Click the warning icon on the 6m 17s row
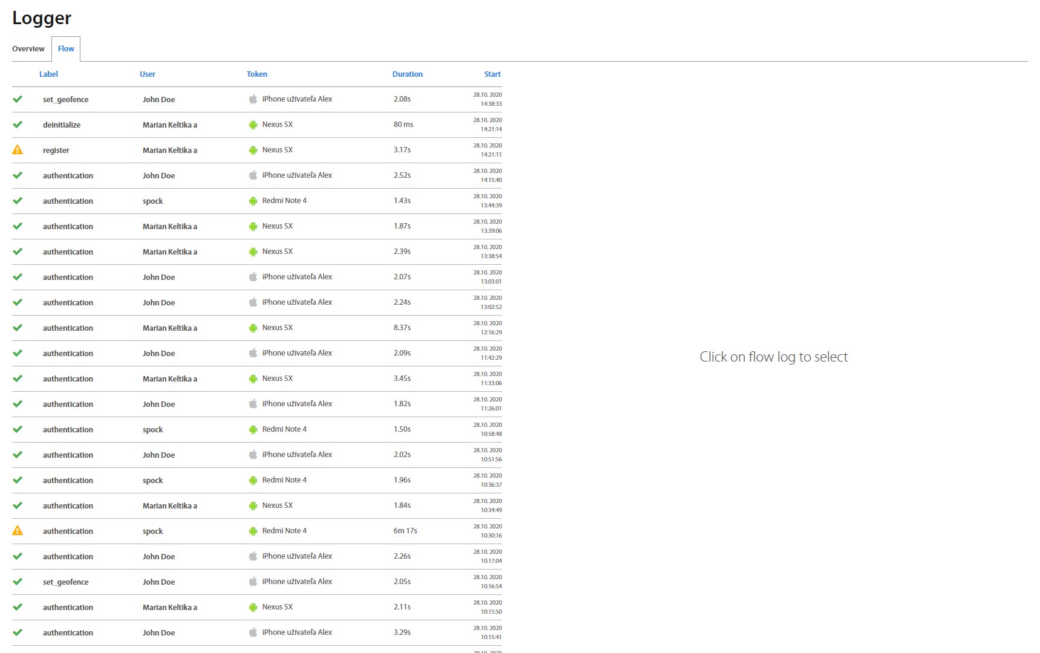Viewport: 1040px width, 653px height. point(18,531)
